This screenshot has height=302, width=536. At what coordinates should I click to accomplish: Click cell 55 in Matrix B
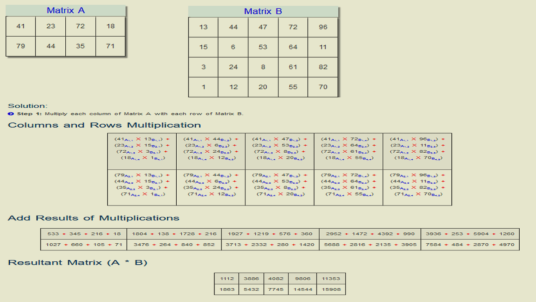pos(293,87)
